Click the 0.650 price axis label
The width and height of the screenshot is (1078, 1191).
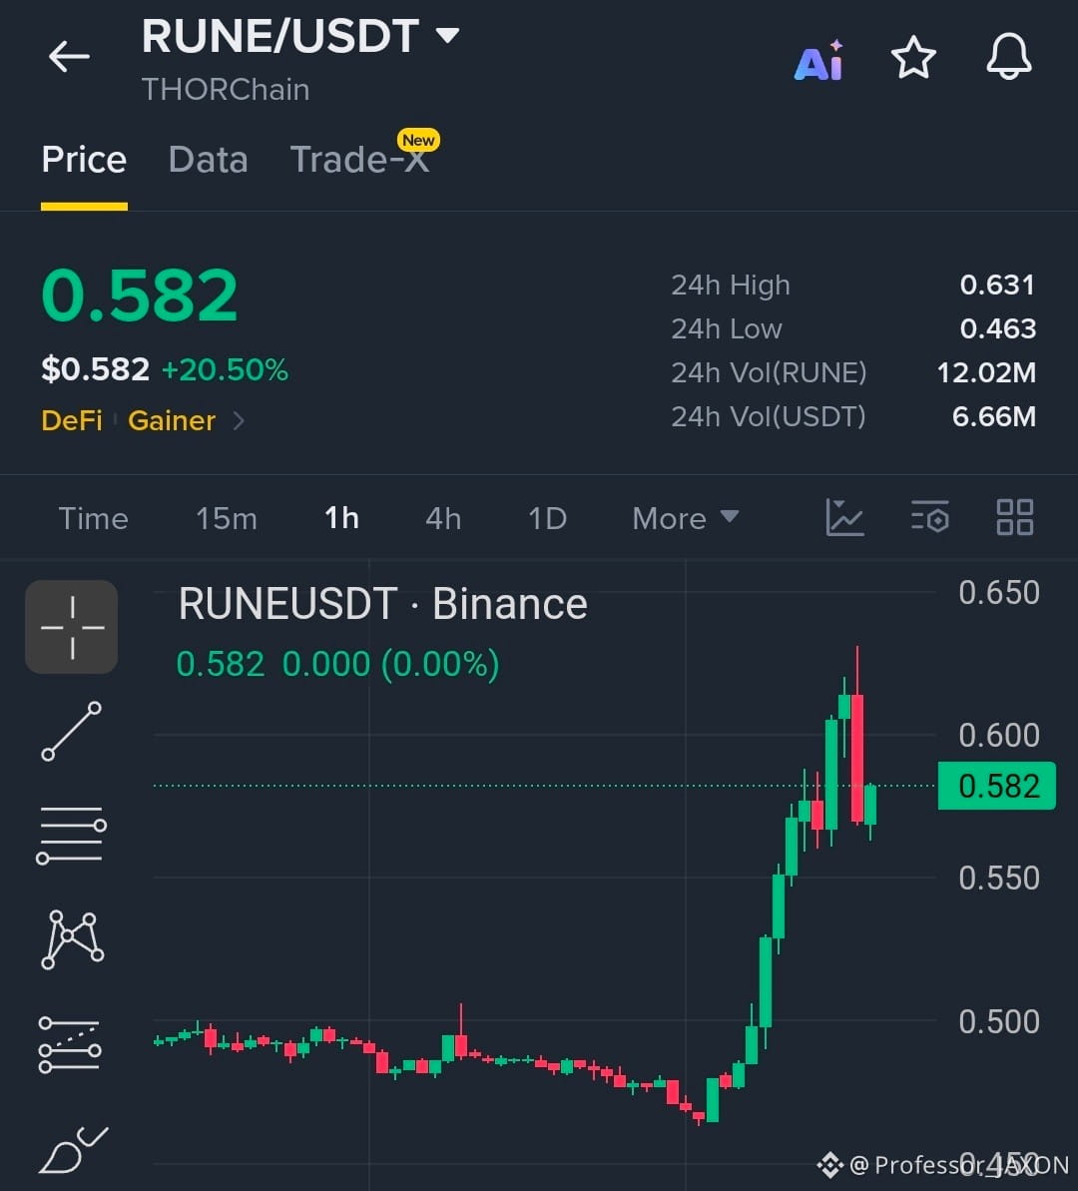(999, 592)
